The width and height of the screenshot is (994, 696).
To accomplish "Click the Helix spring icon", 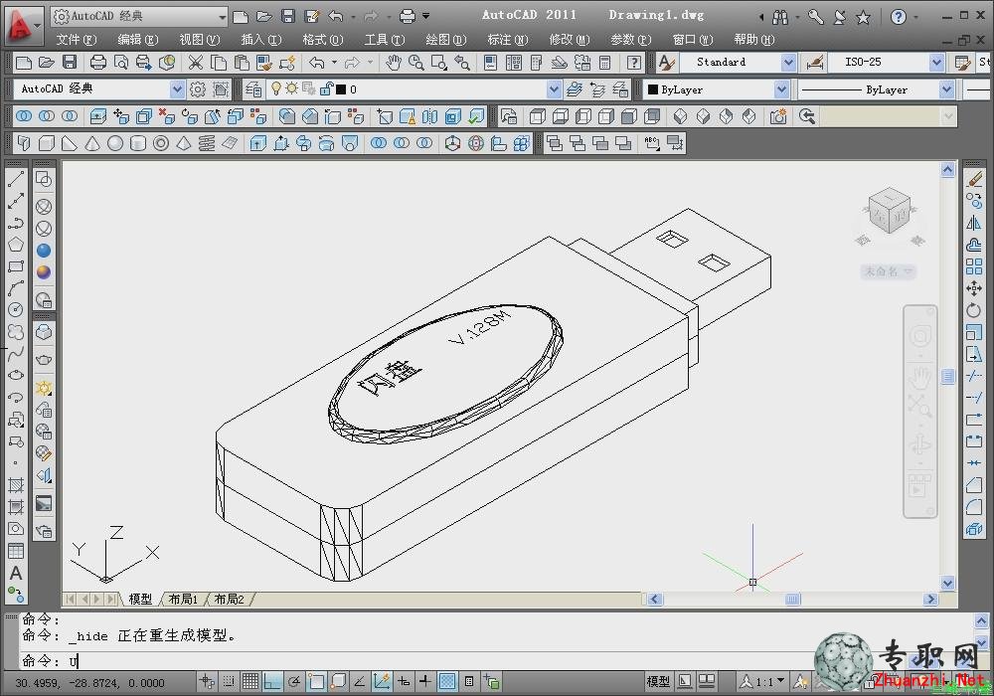I will (207, 144).
